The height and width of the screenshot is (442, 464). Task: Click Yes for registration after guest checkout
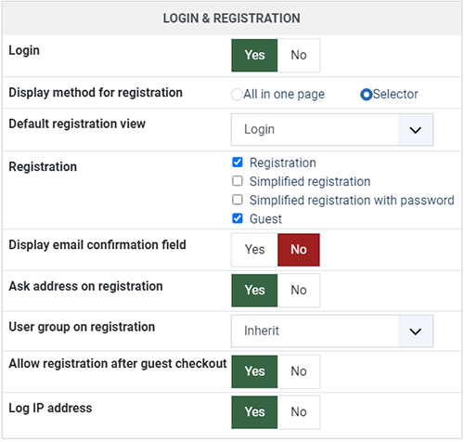[x=254, y=371]
